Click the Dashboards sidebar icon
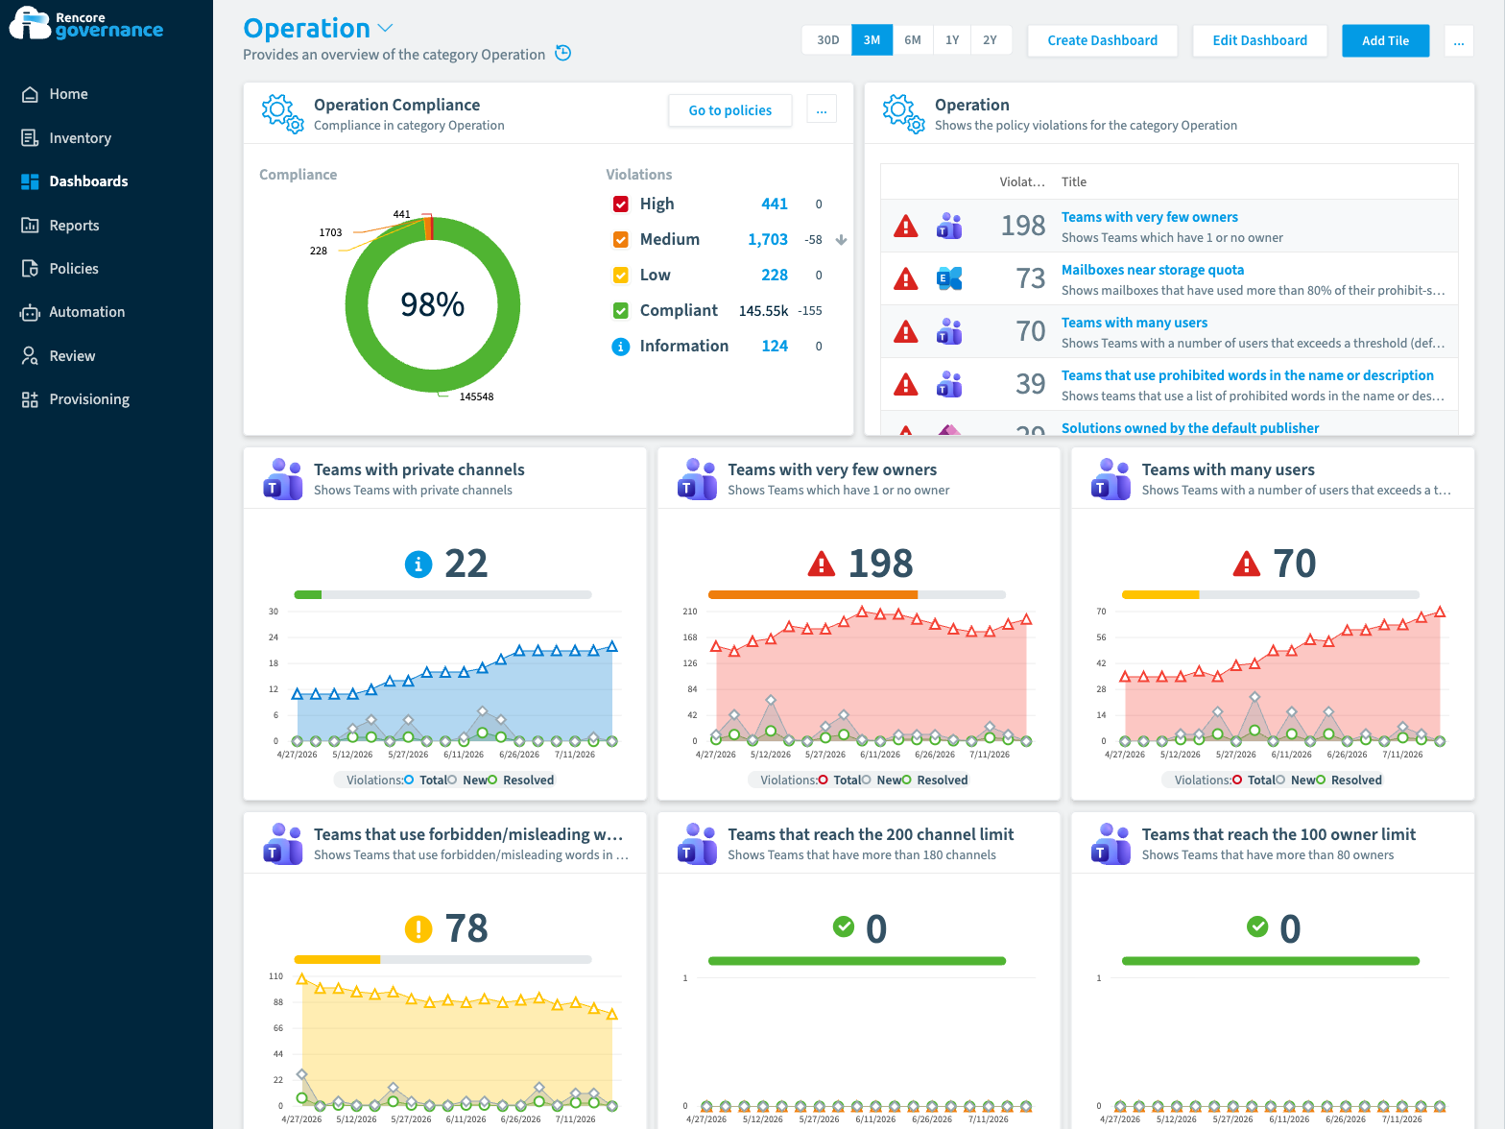 pyautogui.click(x=30, y=181)
